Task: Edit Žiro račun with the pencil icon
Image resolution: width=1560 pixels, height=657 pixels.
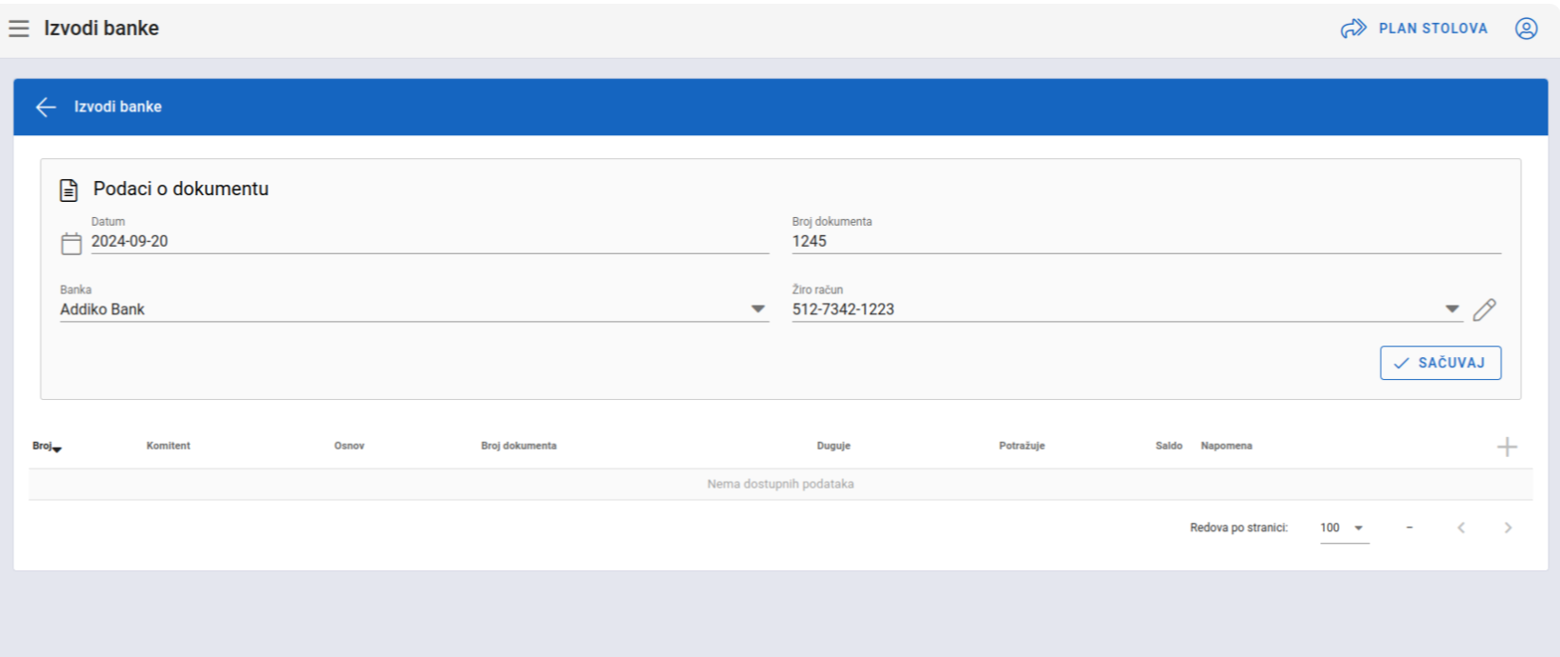Action: (1484, 309)
